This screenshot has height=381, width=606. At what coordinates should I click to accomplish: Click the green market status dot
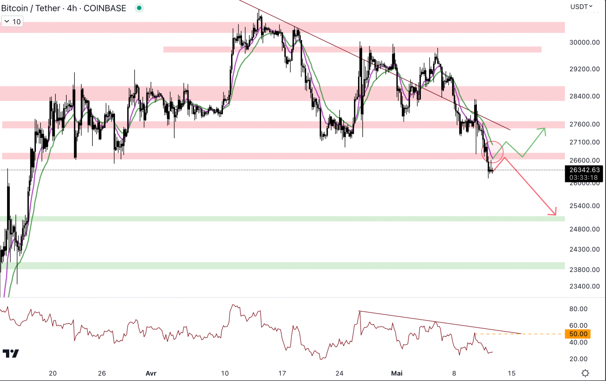[139, 8]
